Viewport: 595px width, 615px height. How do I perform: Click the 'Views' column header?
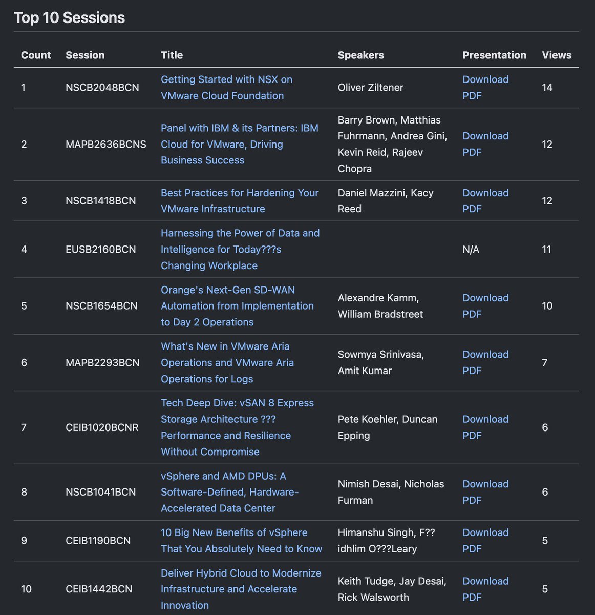click(x=557, y=55)
